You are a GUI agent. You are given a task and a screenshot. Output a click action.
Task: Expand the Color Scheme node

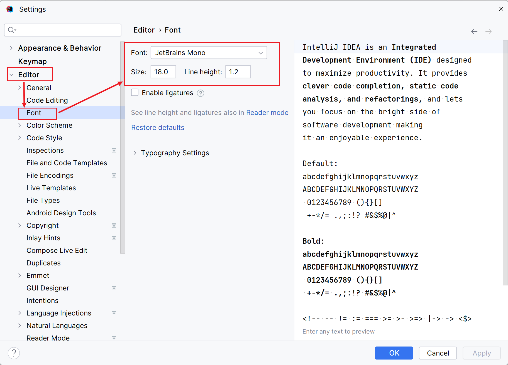coord(19,125)
